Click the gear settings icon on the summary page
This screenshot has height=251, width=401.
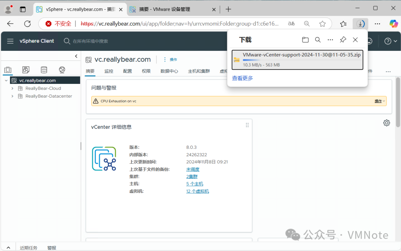click(387, 123)
